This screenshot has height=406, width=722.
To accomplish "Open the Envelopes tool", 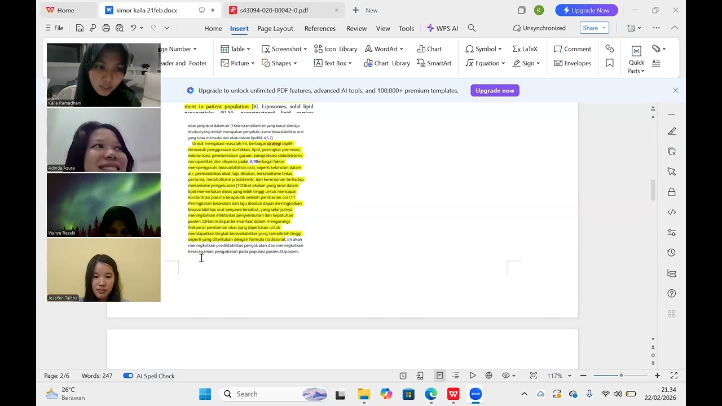I will [x=573, y=63].
